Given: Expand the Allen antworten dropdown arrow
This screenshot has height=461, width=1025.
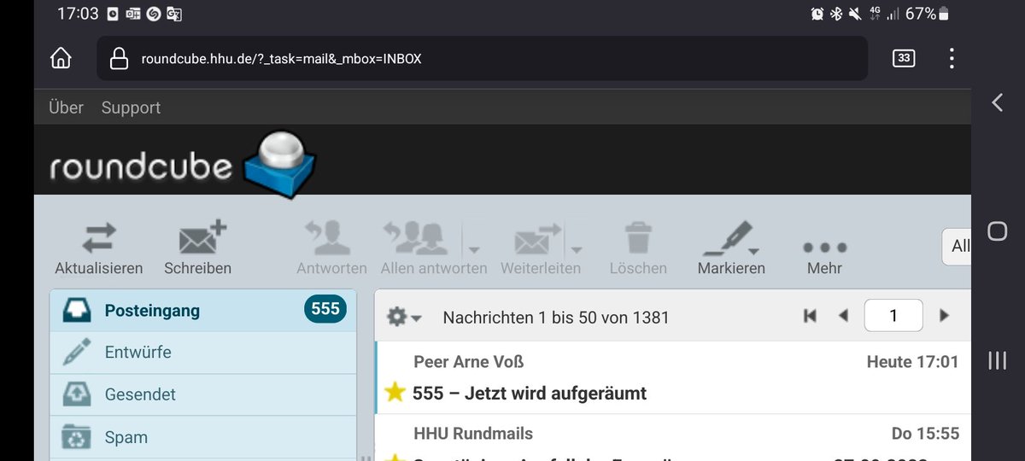Looking at the screenshot, I should point(475,249).
